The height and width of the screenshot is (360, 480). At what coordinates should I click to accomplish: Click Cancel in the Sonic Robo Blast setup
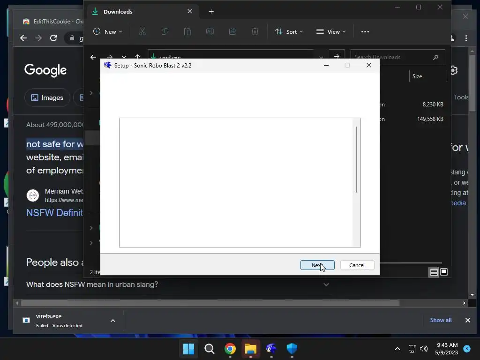357,265
